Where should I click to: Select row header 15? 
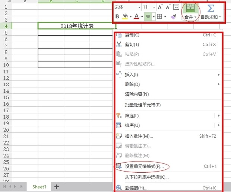coord(6,97)
